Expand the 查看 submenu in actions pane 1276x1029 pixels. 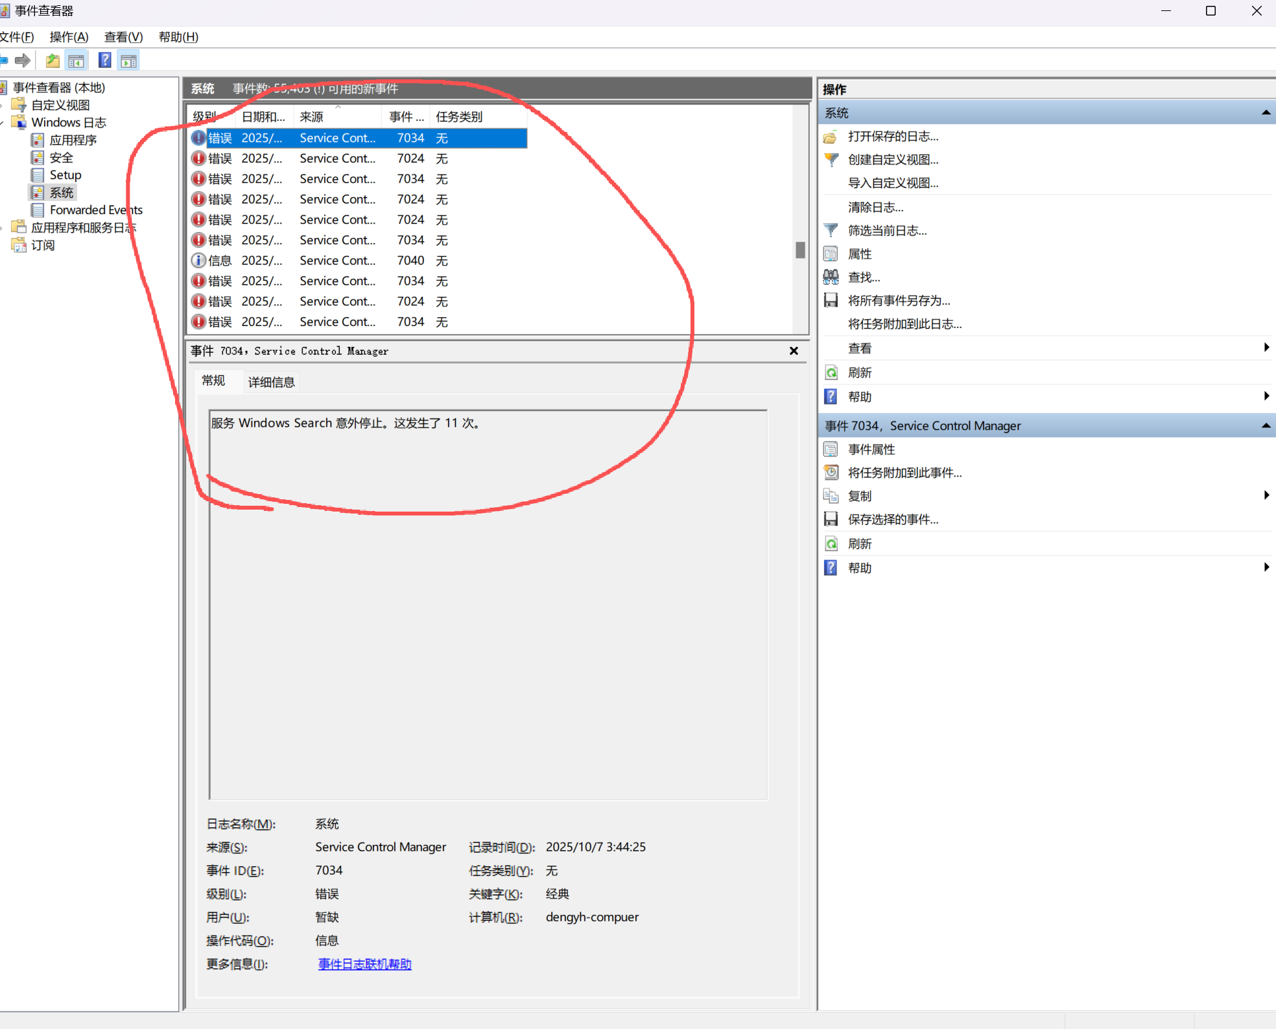1266,348
